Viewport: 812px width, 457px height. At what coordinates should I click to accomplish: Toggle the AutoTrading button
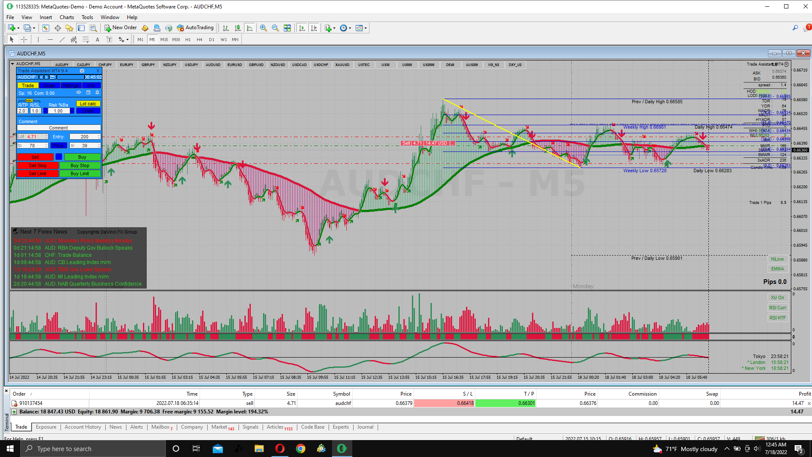(195, 28)
